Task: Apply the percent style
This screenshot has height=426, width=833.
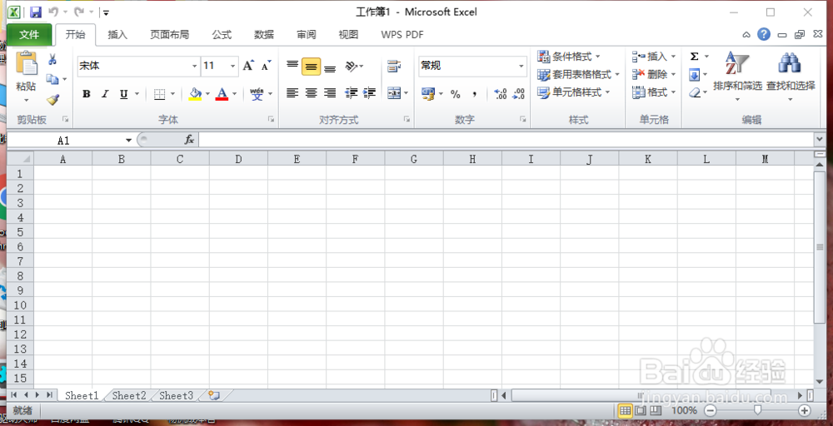Action: 456,94
